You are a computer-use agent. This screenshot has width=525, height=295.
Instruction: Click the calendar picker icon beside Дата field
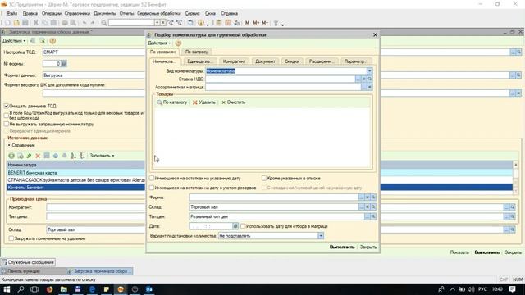coord(235,226)
